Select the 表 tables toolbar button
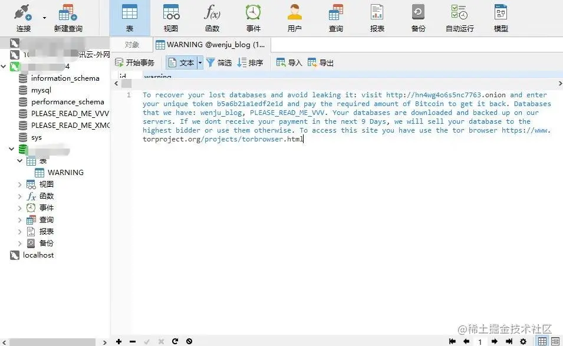The width and height of the screenshot is (563, 346). 130,18
